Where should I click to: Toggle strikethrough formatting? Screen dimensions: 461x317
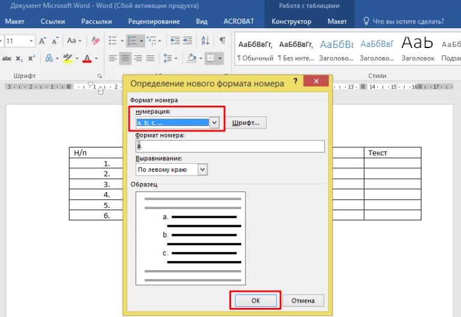click(x=7, y=58)
